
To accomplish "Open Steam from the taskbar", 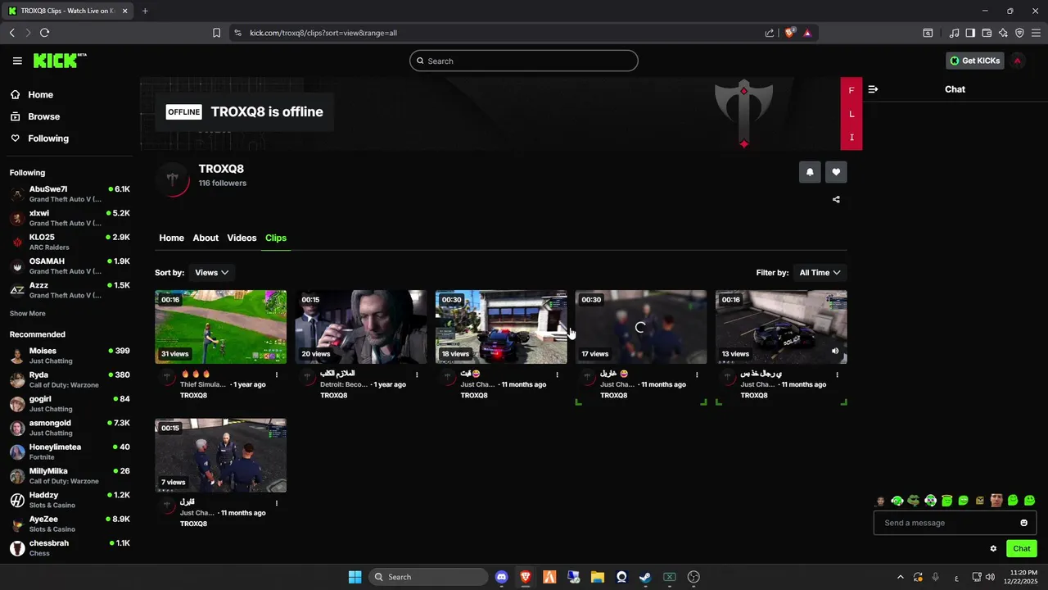I will coord(645,577).
